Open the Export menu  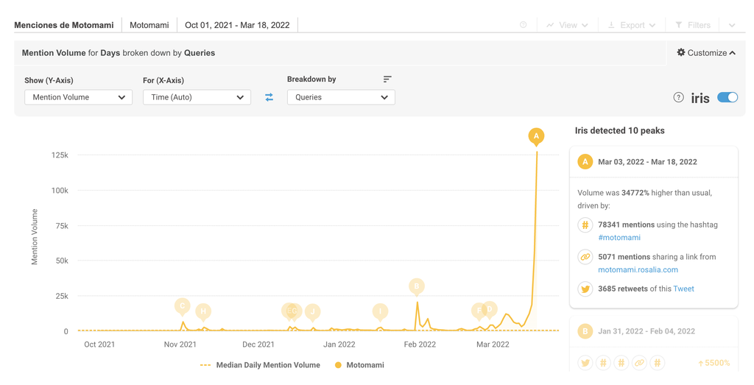tap(632, 25)
